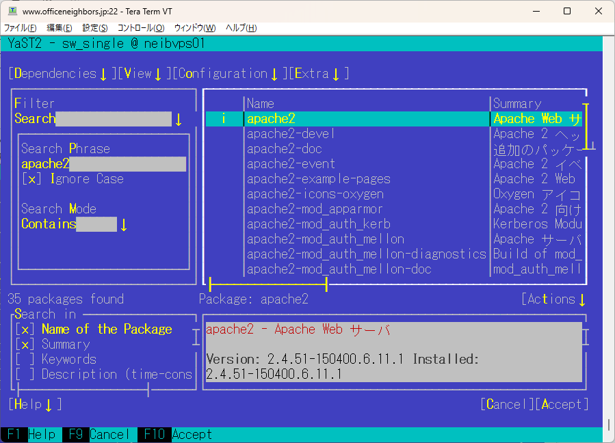Image resolution: width=615 pixels, height=443 pixels.
Task: Open the Configuration menu
Action: (x=226, y=74)
